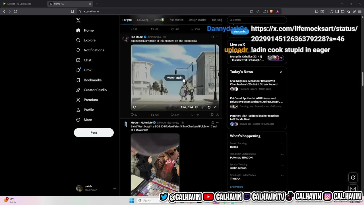Open Grok from the sidebar
The image size is (364, 205).
click(84, 70)
